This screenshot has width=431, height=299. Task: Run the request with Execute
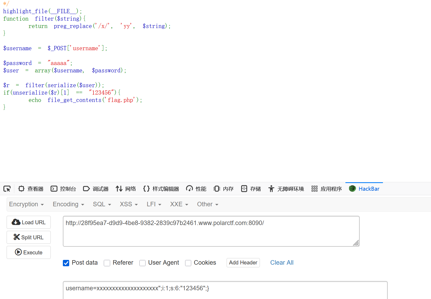29,252
